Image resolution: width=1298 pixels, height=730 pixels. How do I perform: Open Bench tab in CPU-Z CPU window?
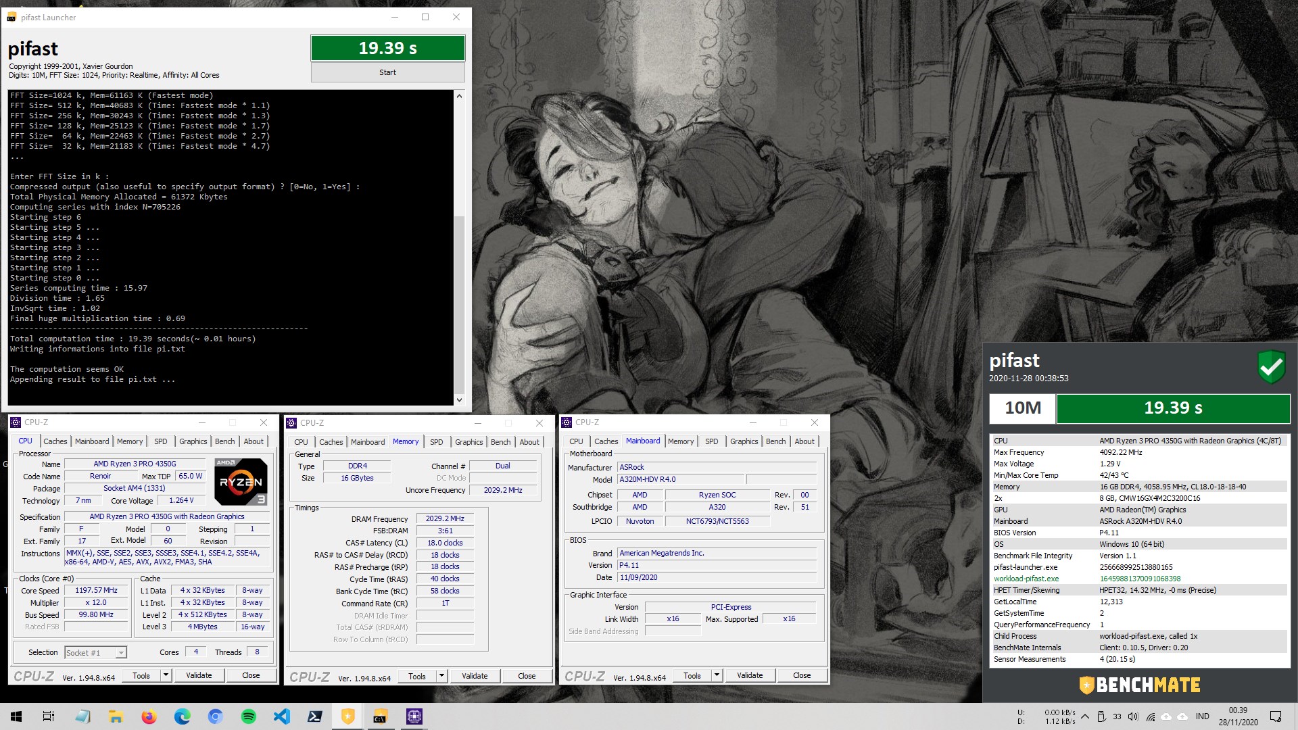coord(224,441)
